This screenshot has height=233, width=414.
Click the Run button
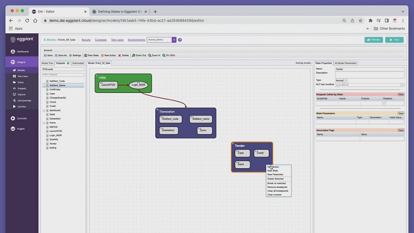pos(394,40)
